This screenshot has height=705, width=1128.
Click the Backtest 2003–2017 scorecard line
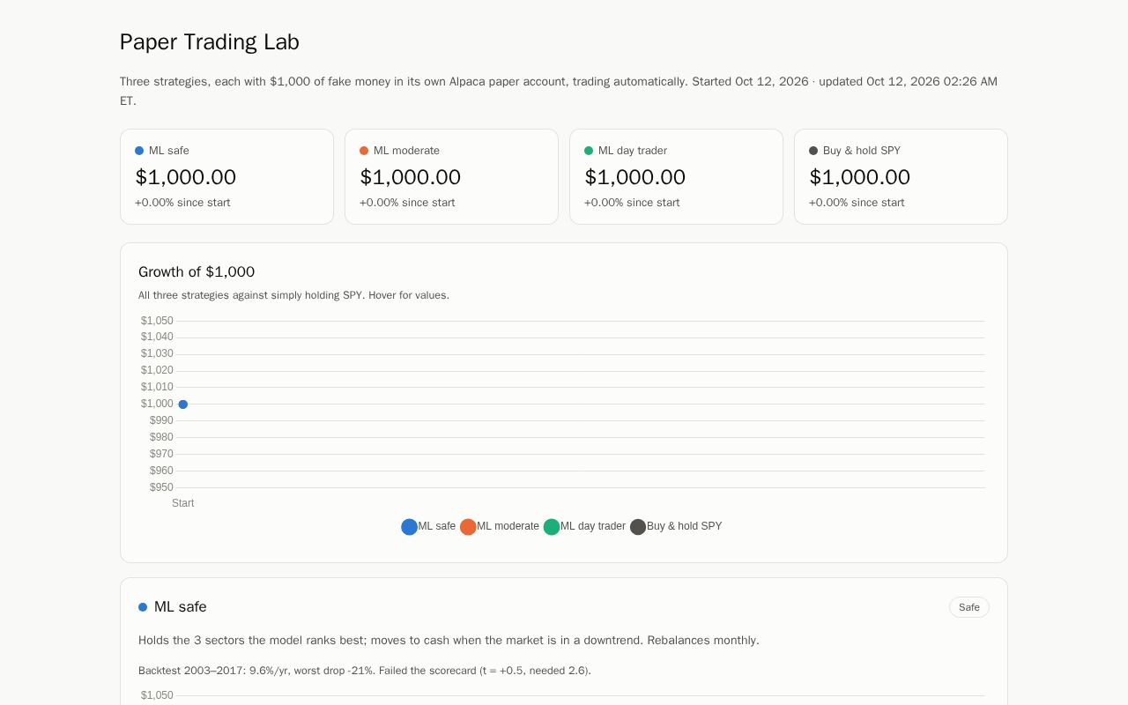point(365,671)
